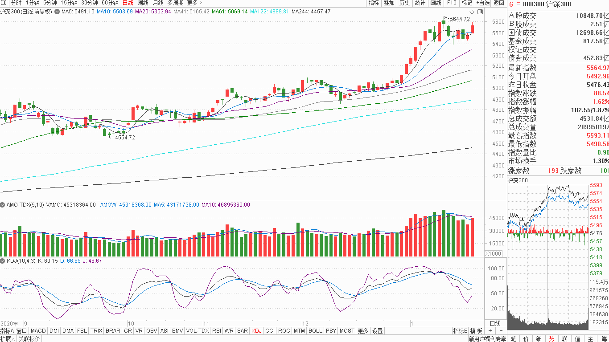Click the red G icon before 000300
The width and height of the screenshot is (609, 342).
pyautogui.click(x=511, y=4)
